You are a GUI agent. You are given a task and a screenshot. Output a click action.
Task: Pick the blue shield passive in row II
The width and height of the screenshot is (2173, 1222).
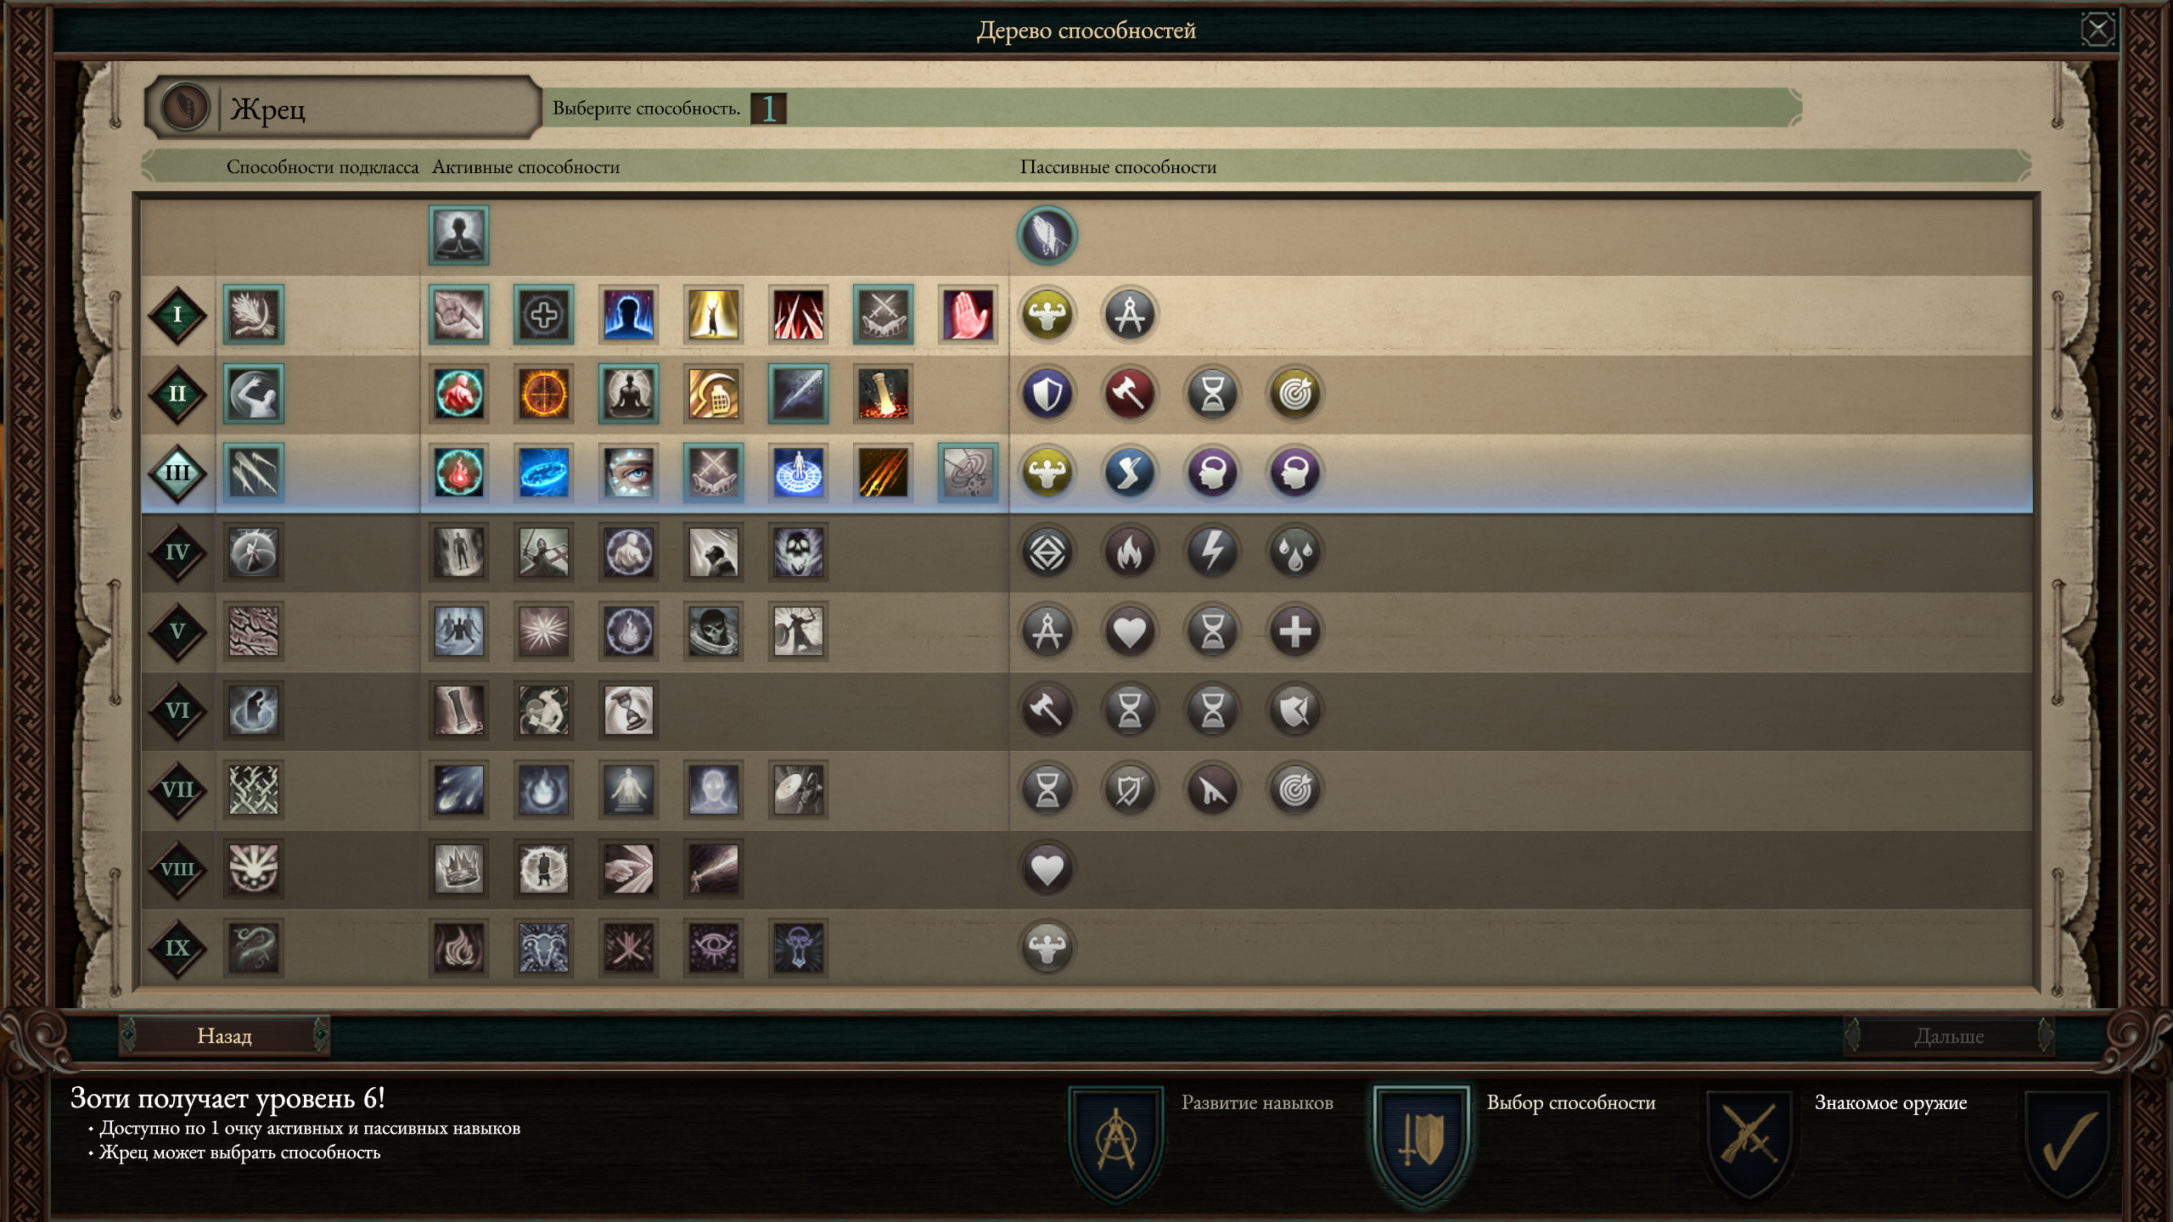1047,394
